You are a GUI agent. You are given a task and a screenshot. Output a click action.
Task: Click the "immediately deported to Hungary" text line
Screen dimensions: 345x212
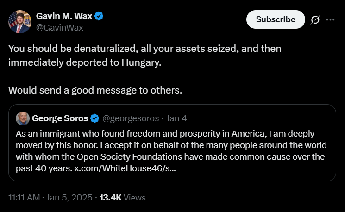85,62
